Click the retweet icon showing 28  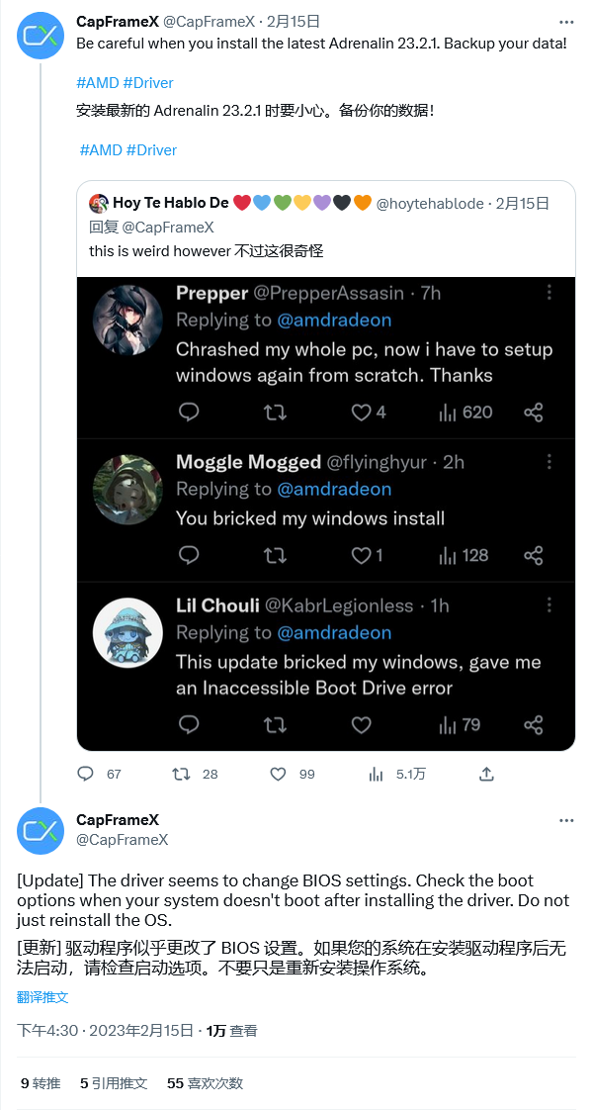181,774
